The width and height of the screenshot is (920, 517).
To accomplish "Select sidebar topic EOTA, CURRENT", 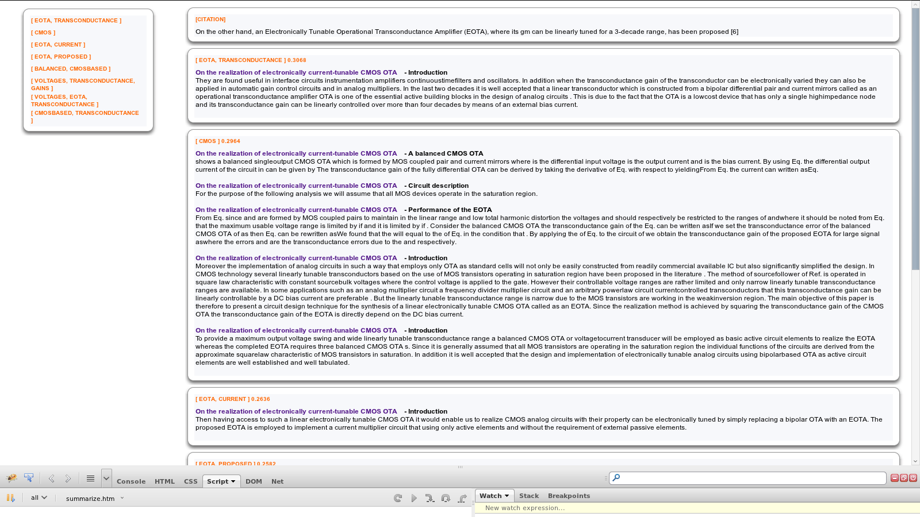I will tap(58, 45).
